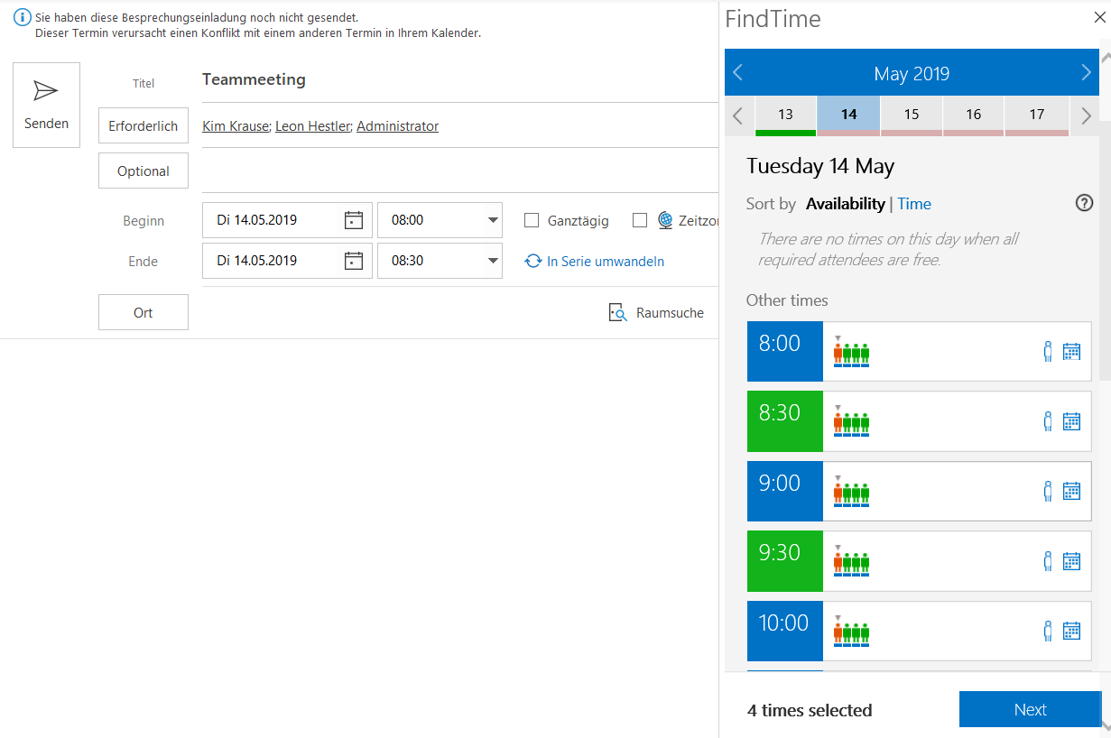The height and width of the screenshot is (738, 1111).
Task: Open Raumsuche via its magnifier icon
Action: tap(617, 312)
